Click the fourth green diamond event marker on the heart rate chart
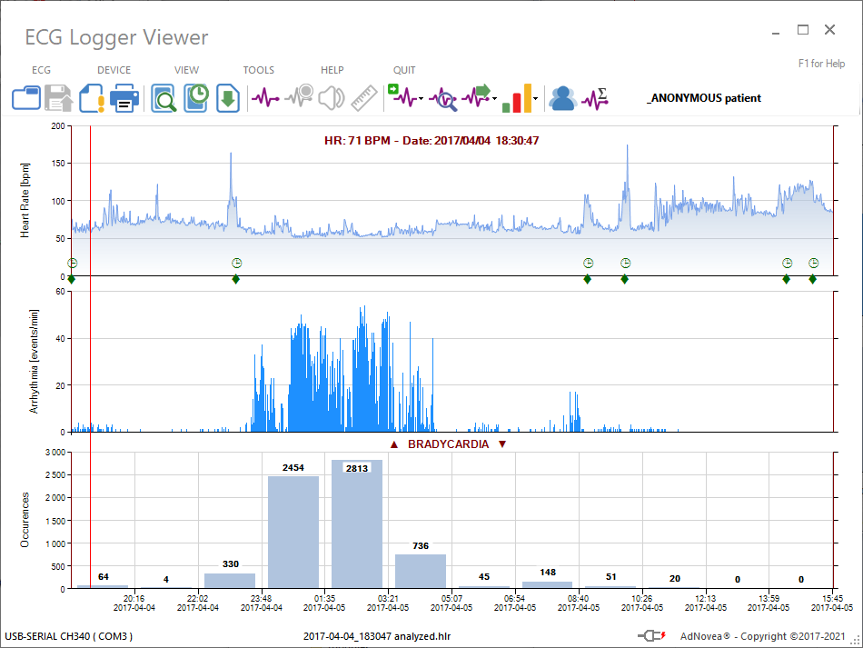Viewport: 863px width, 648px height. [624, 280]
